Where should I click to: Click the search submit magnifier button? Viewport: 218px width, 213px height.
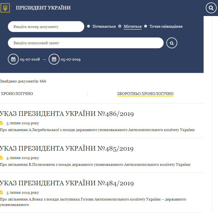pos(172,43)
